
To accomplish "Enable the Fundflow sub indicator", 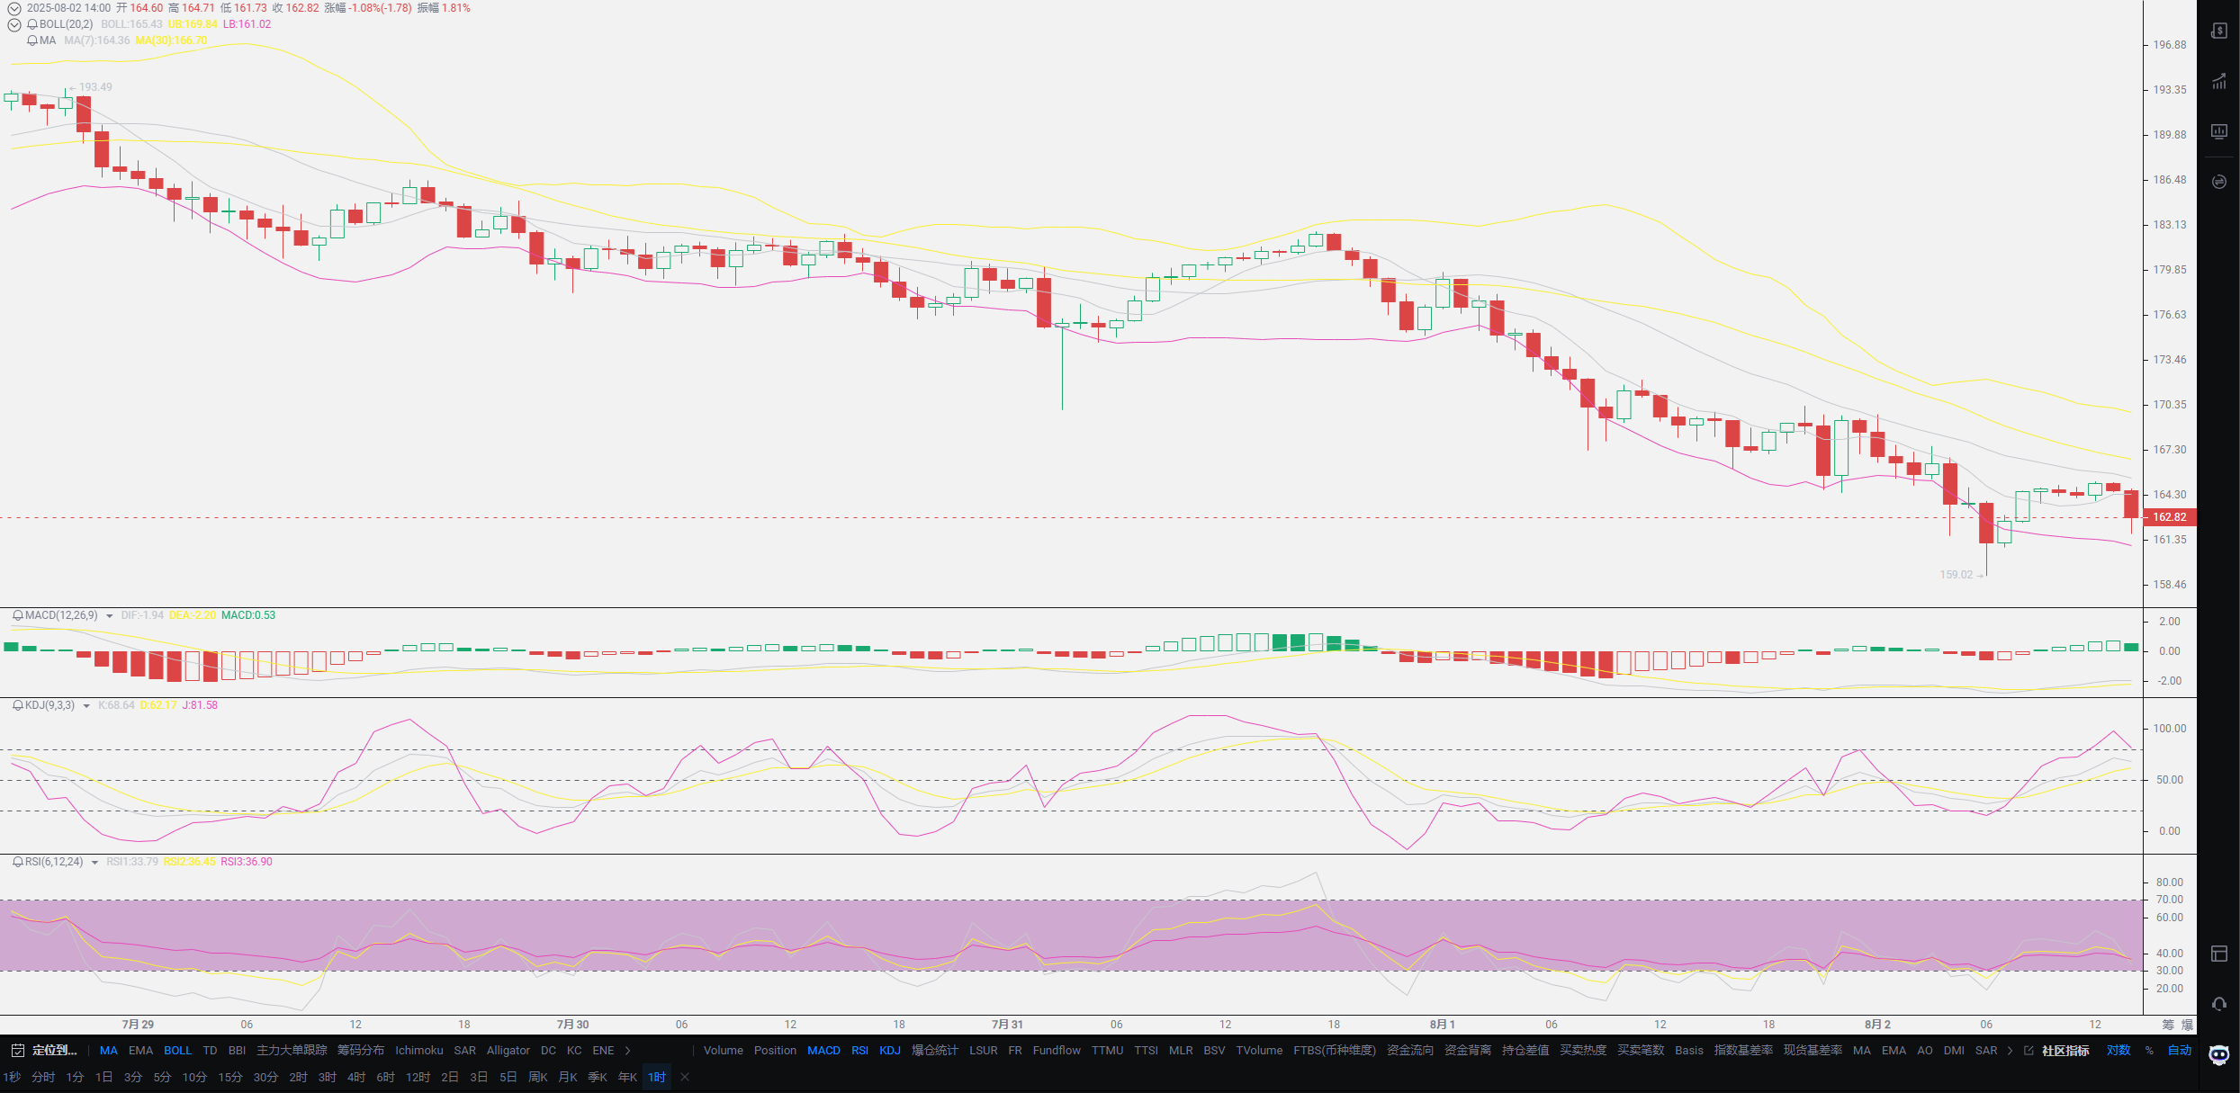I will click(1057, 1051).
